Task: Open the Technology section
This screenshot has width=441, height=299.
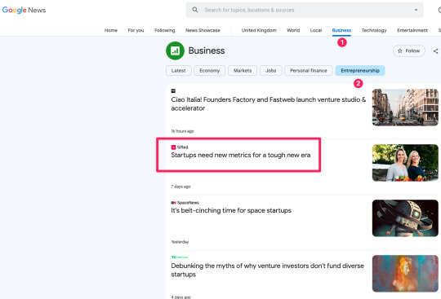Action: [374, 30]
